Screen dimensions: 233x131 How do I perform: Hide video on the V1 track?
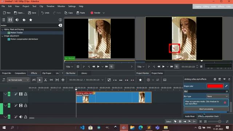[21, 106]
